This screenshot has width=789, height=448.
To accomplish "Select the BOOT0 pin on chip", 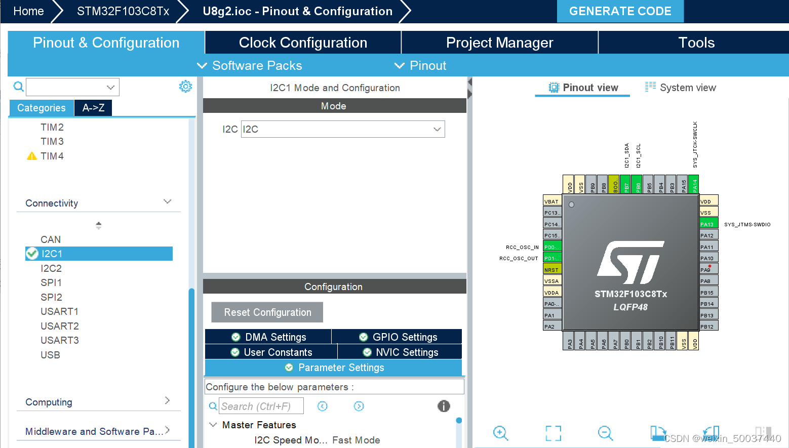I will click(614, 185).
